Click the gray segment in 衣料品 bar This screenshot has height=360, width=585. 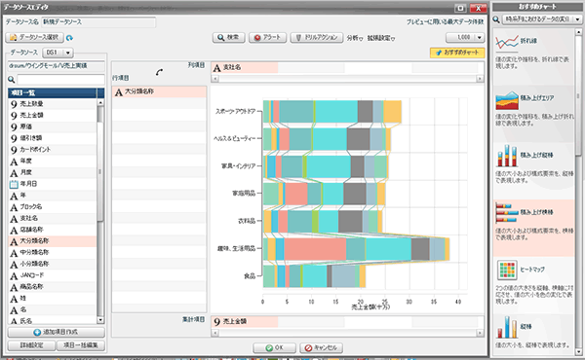(350, 222)
